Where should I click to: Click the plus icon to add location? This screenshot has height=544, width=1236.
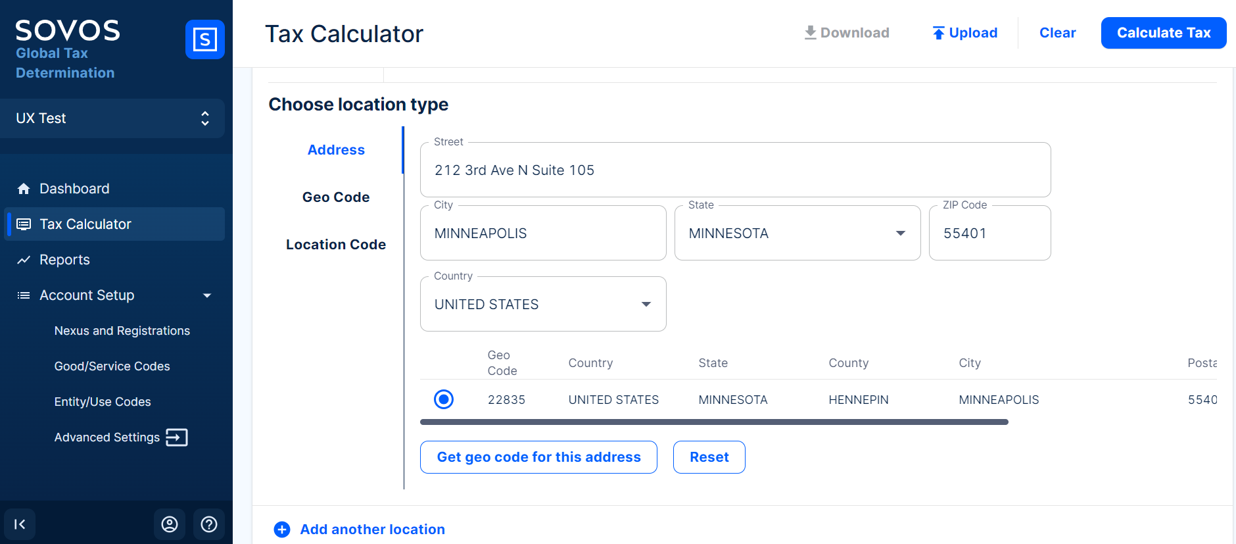pos(282,530)
